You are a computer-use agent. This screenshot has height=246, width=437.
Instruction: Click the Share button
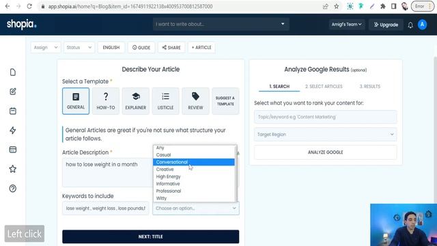(171, 47)
